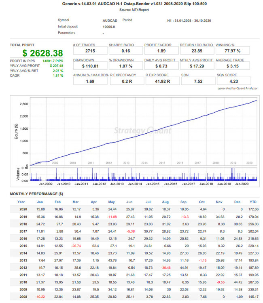Screen dimensions: 263x303
Task: Click the 2019 Sep loss -13.3
Action: pos(185,217)
